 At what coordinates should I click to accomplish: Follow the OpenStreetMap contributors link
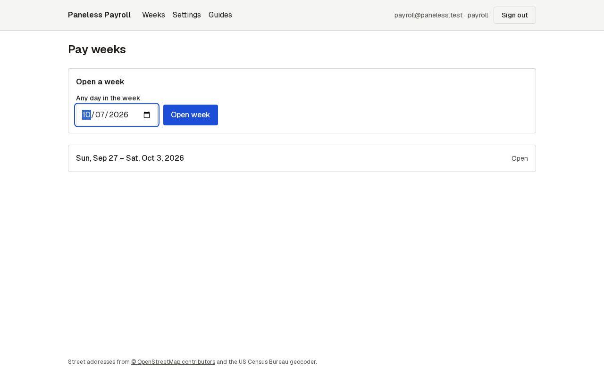point(173,362)
